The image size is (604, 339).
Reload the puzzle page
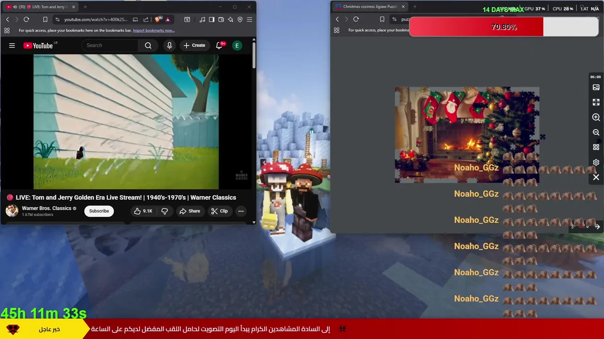click(x=356, y=19)
